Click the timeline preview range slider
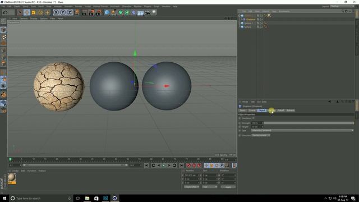Viewport: 359px width, 202px height. [x=75, y=165]
